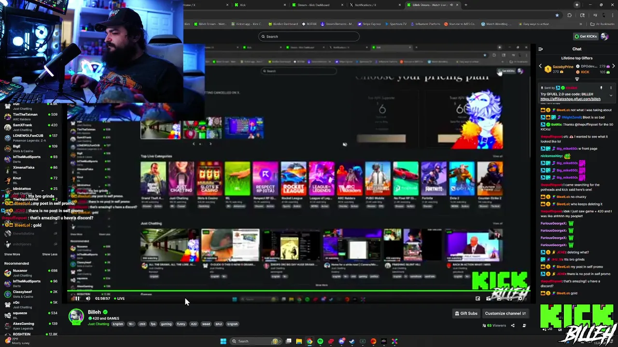The image size is (618, 347).
Task: Open Discord from the taskbar
Action: [x=341, y=341]
